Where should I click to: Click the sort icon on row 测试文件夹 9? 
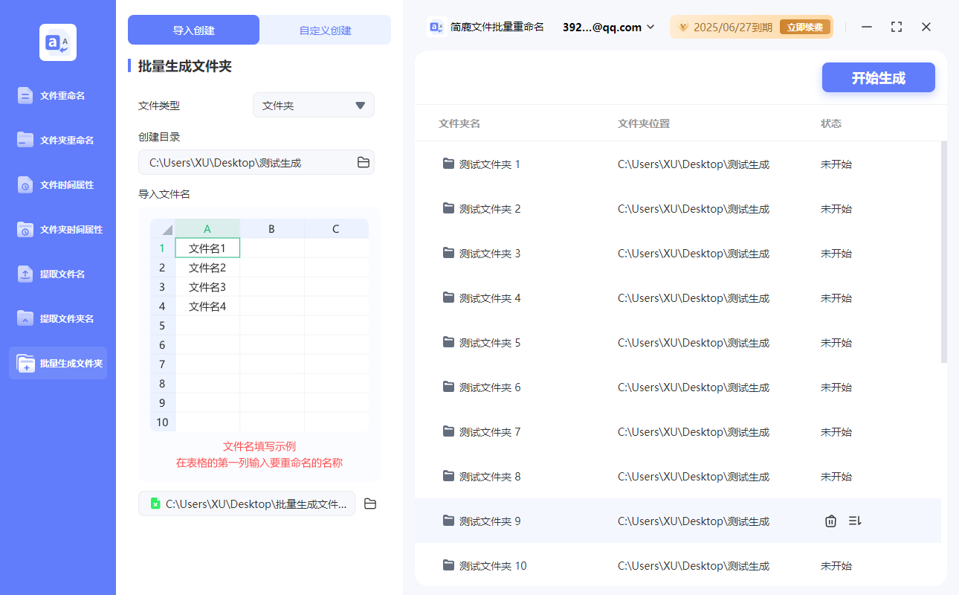coord(854,521)
